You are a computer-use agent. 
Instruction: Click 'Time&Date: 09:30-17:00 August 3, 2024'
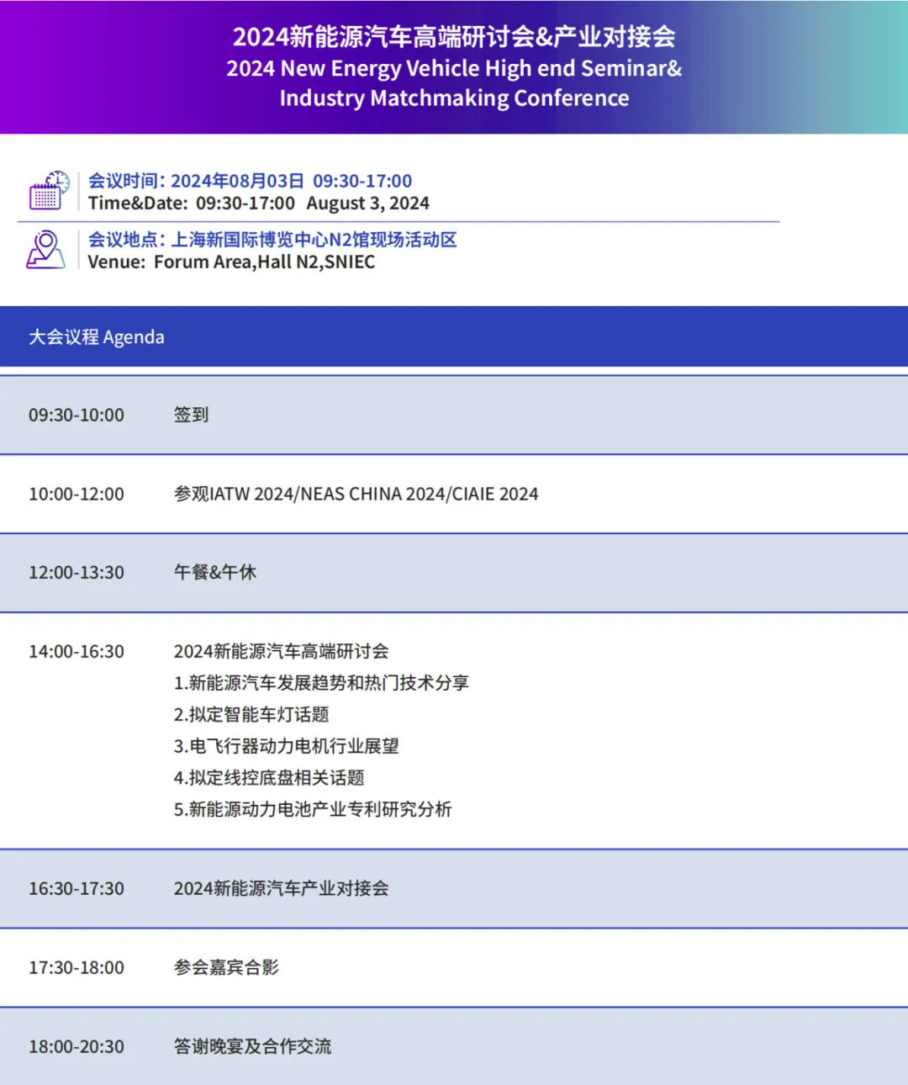tap(258, 204)
